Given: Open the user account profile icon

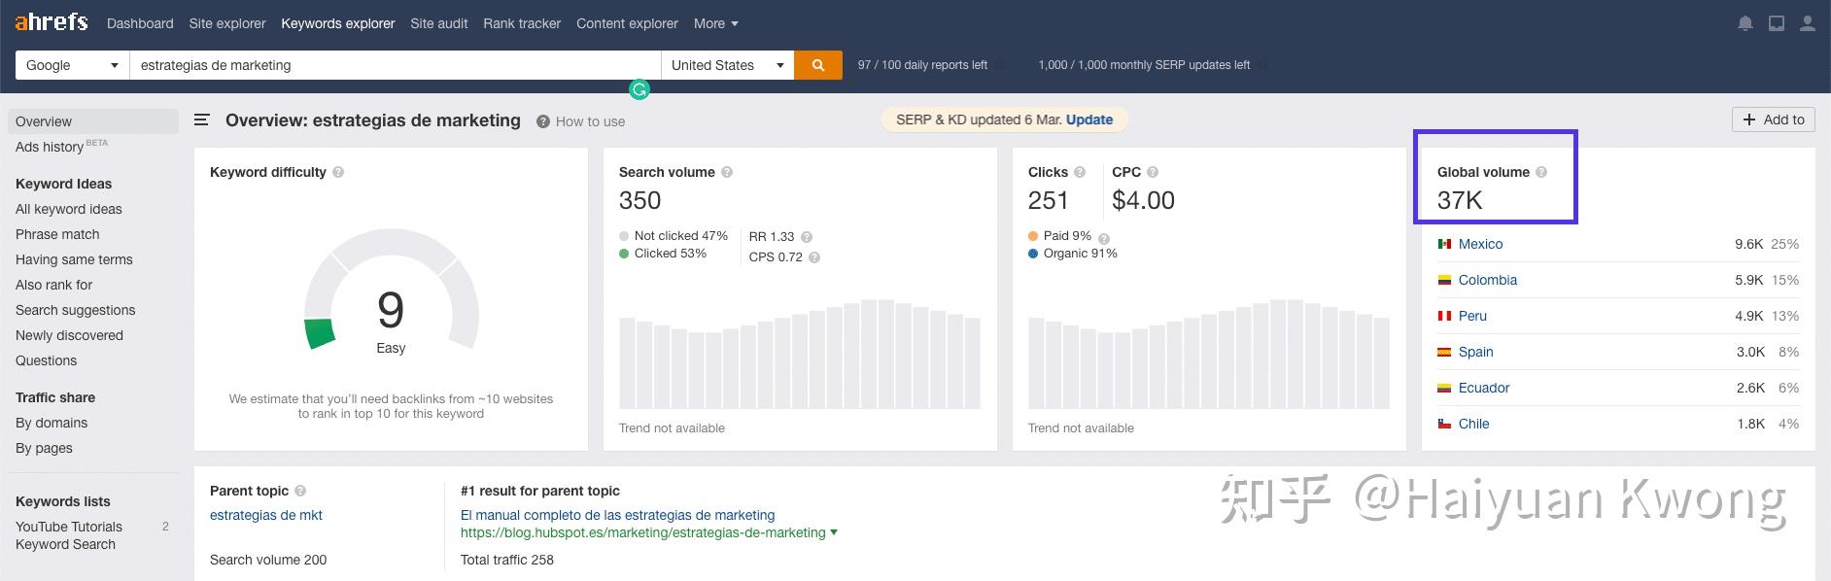Looking at the screenshot, I should point(1808,23).
